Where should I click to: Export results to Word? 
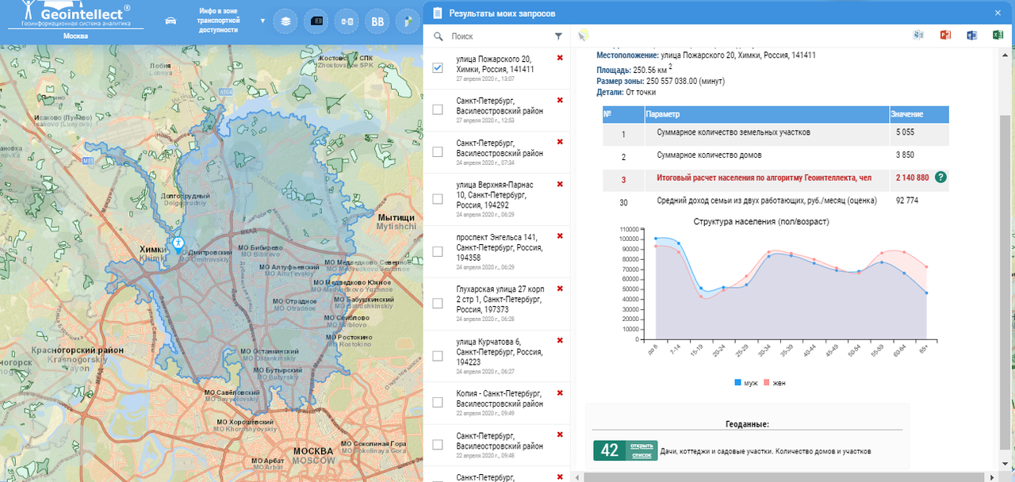tap(971, 36)
